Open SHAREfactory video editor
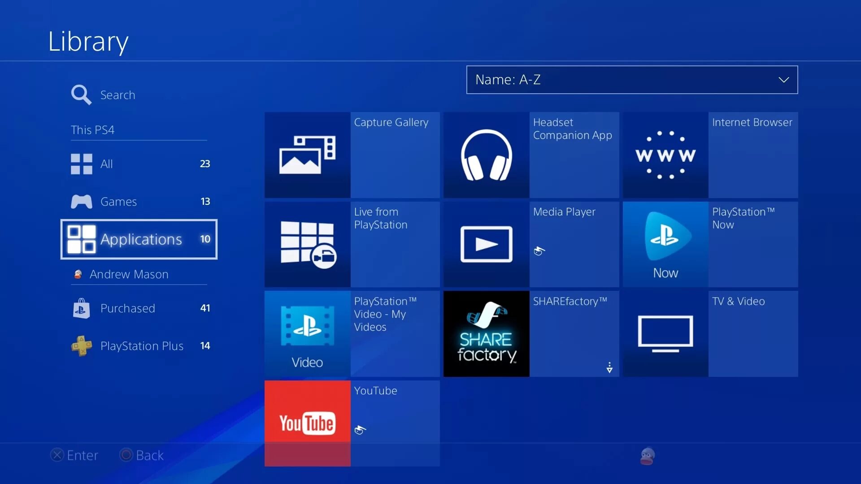 click(x=486, y=334)
